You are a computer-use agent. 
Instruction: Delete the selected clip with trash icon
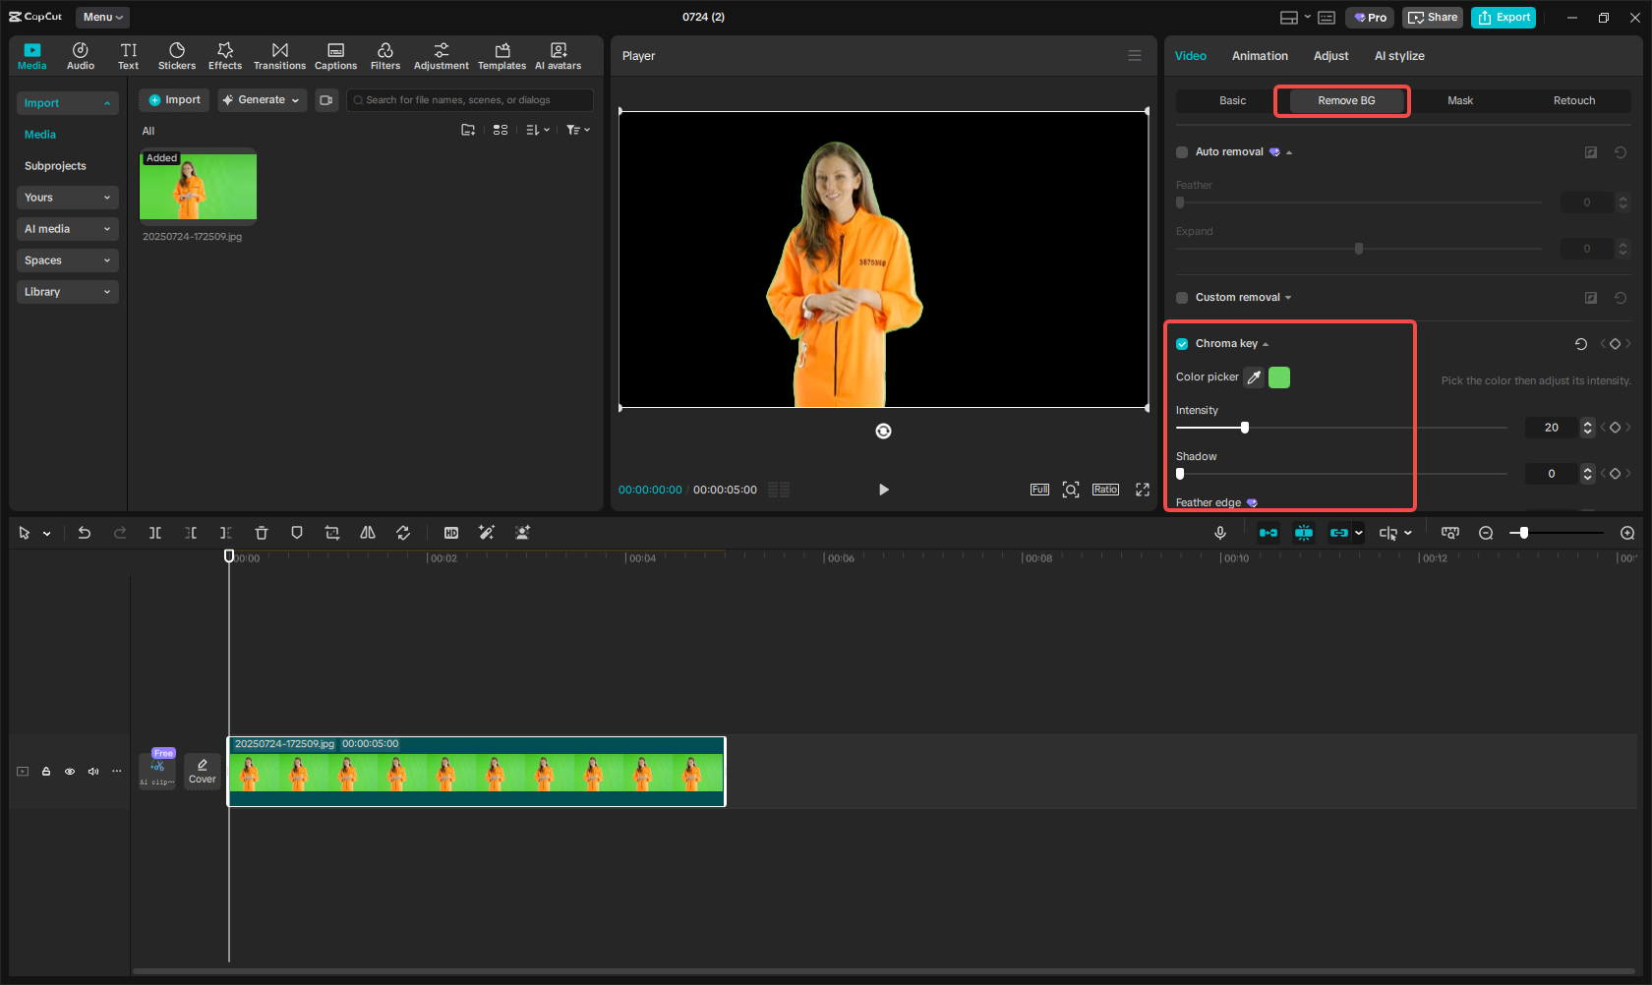coord(262,533)
